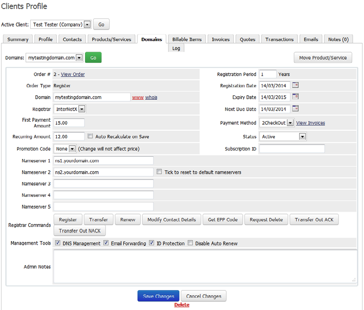Click the green Go button

coord(93,58)
